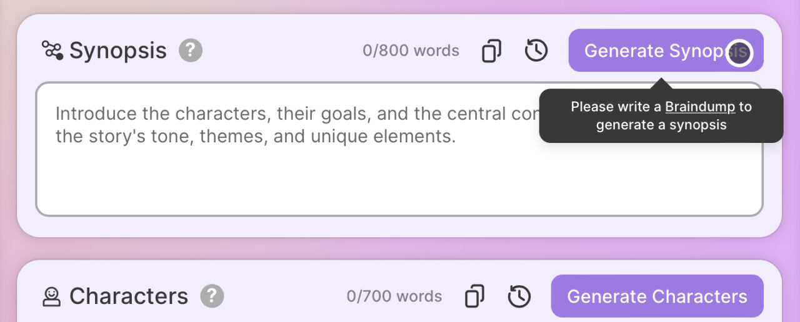Copy the Synopsis text
Viewport: 800px width, 322px height.
[491, 51]
